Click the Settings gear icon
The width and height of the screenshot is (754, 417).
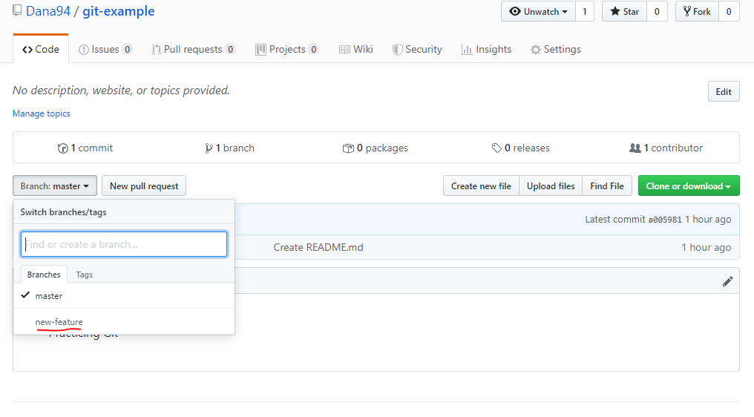point(536,50)
